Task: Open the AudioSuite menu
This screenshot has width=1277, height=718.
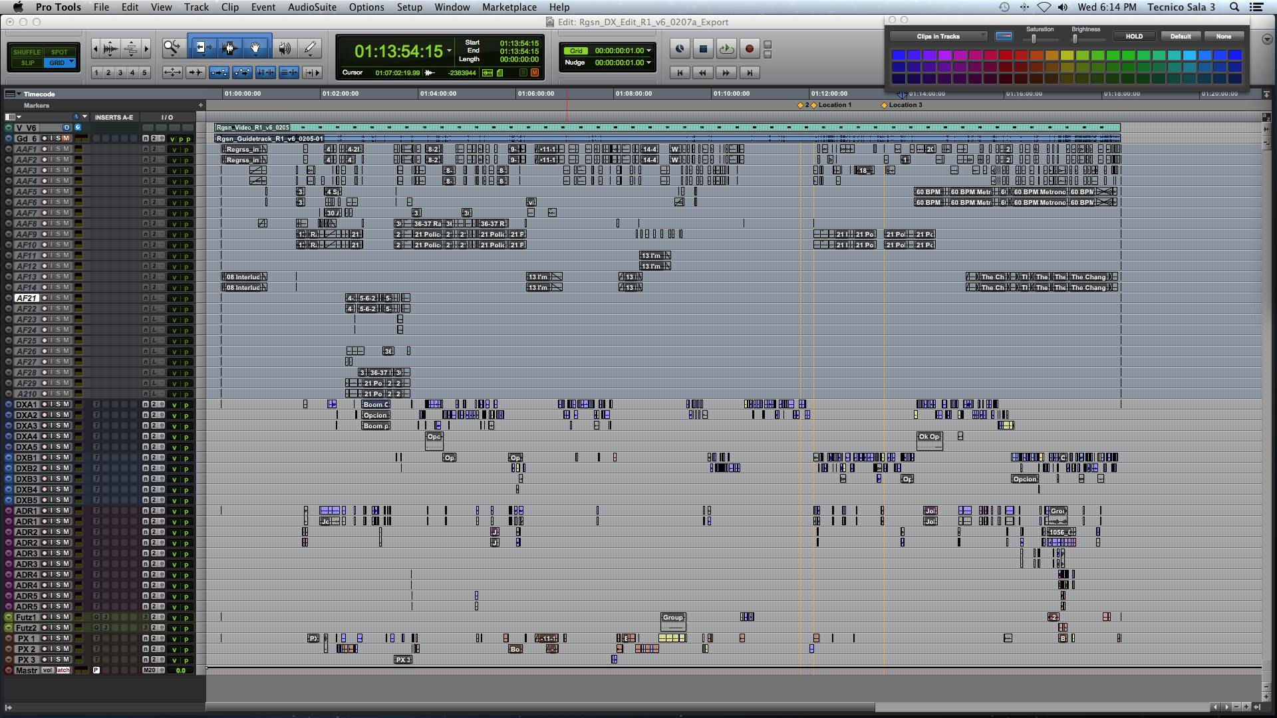Action: click(x=312, y=7)
